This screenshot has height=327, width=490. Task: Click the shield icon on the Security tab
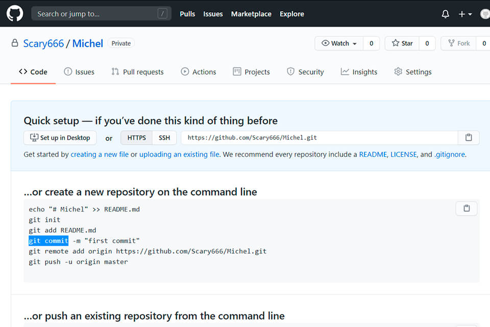291,72
